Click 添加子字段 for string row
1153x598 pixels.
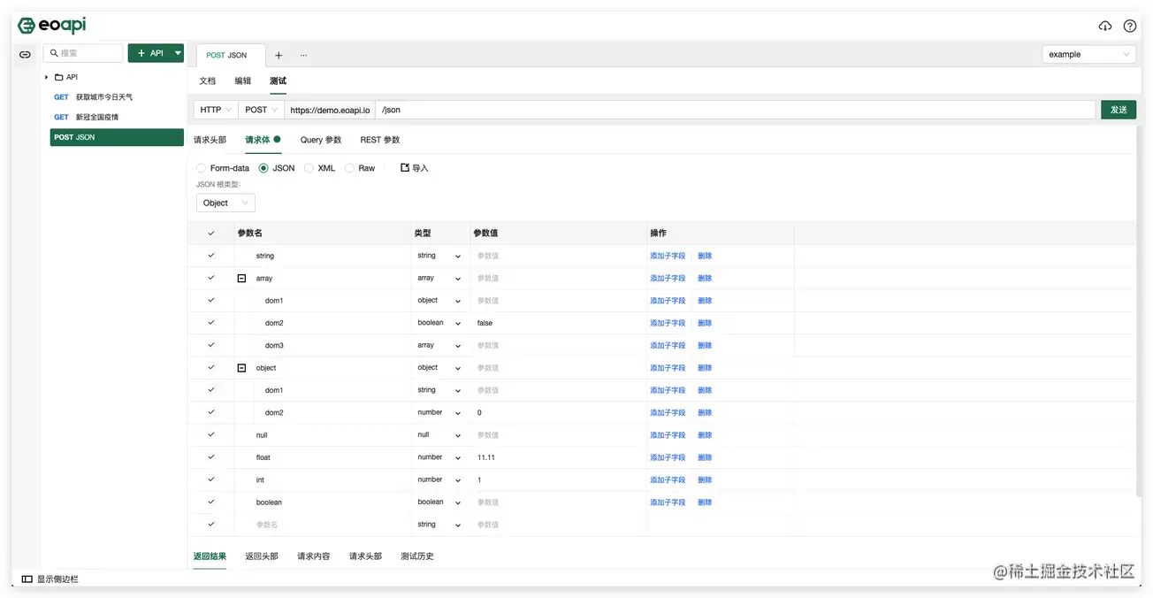coord(668,256)
